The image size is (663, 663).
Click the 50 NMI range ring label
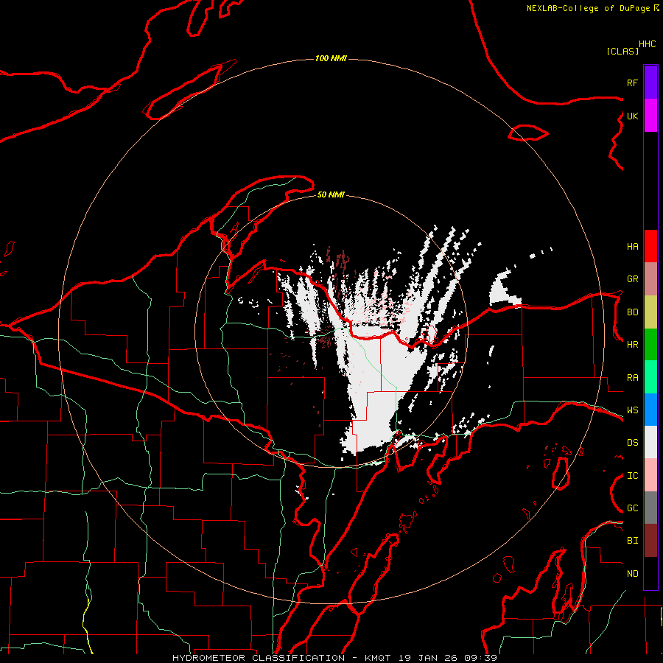331,194
